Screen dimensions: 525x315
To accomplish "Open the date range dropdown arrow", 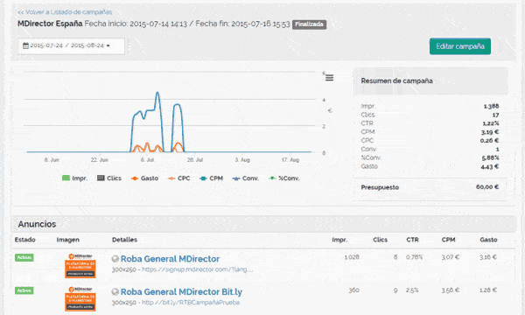I will [108, 45].
